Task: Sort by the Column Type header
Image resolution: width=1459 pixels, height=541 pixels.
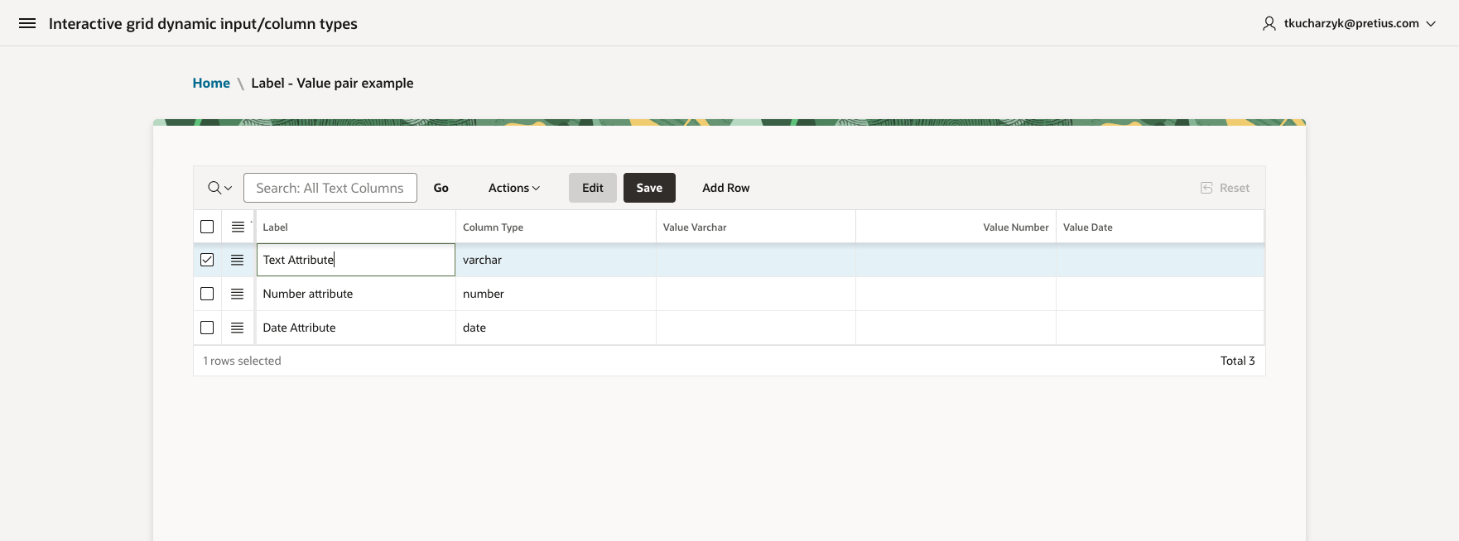Action: pyautogui.click(x=493, y=227)
